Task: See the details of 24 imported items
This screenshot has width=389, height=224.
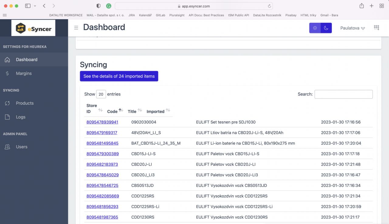Action: click(x=119, y=76)
